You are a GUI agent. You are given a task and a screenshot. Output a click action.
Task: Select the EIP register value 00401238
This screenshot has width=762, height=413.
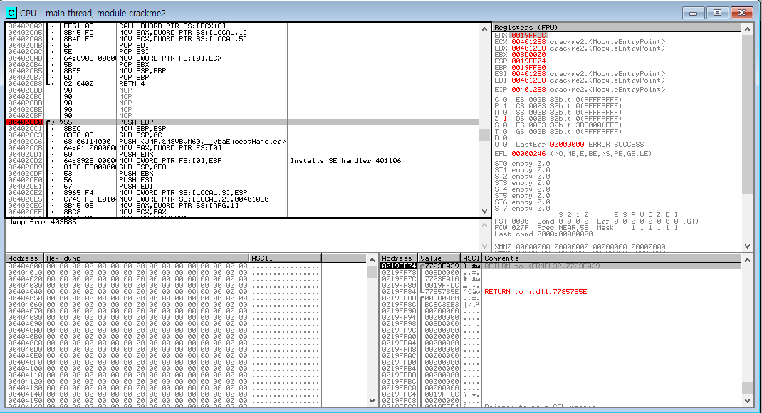point(528,90)
